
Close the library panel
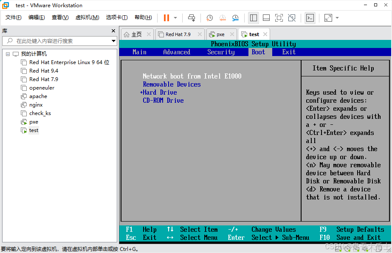113,31
